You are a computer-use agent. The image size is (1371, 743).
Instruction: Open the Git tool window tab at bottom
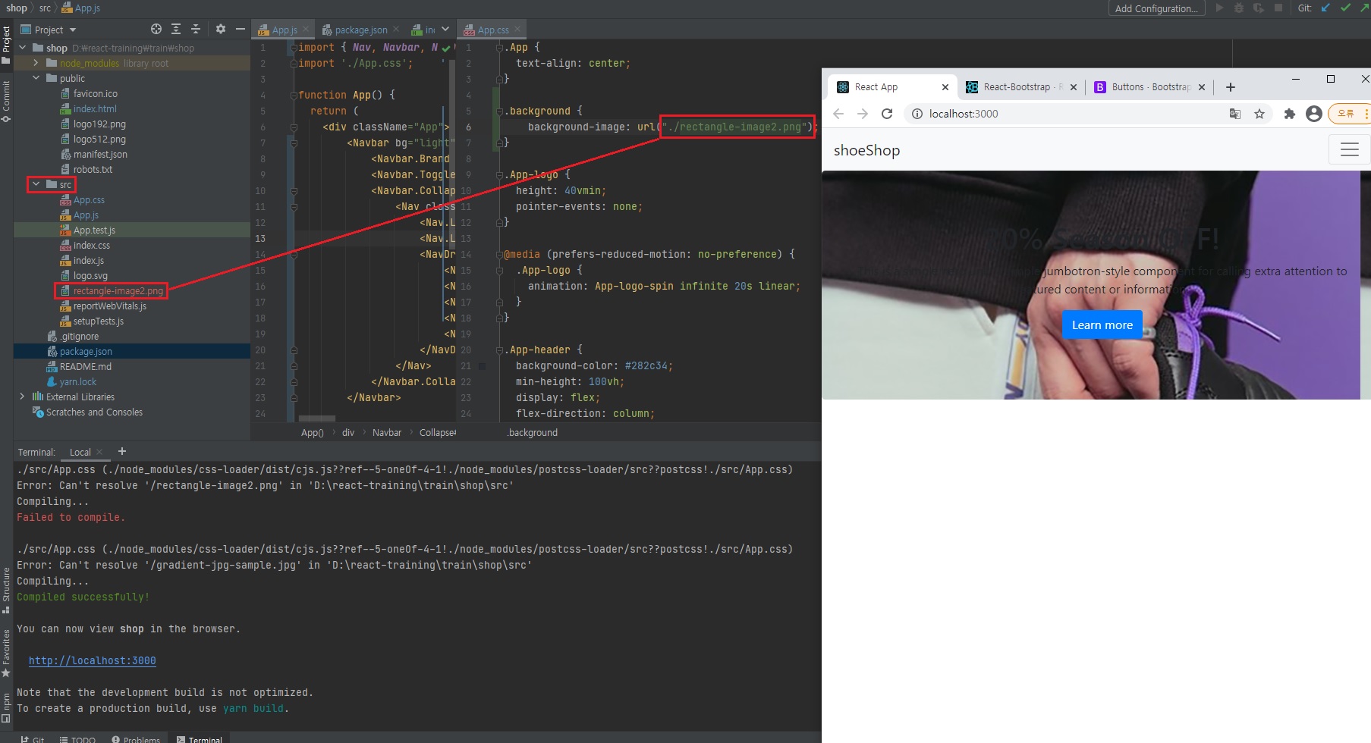coord(32,738)
